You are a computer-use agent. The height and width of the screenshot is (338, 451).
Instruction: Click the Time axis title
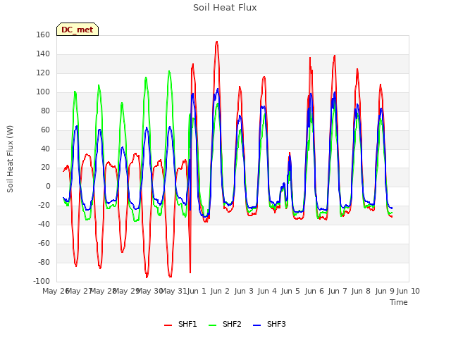[x=399, y=302]
